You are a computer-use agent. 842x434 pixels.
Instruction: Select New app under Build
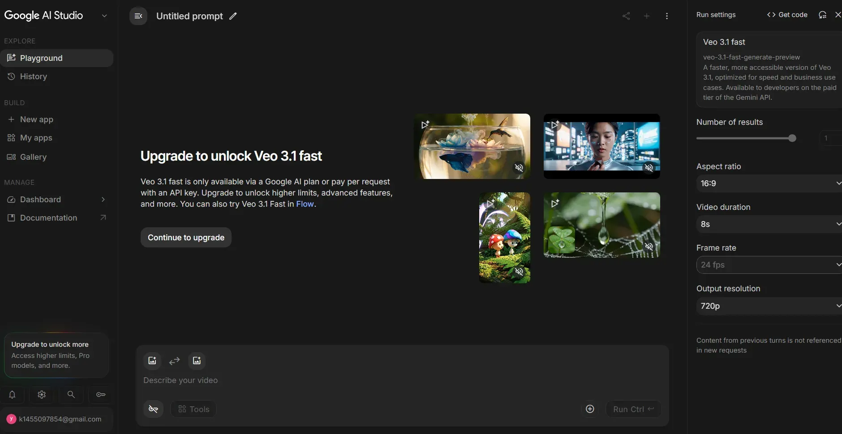(x=56, y=119)
